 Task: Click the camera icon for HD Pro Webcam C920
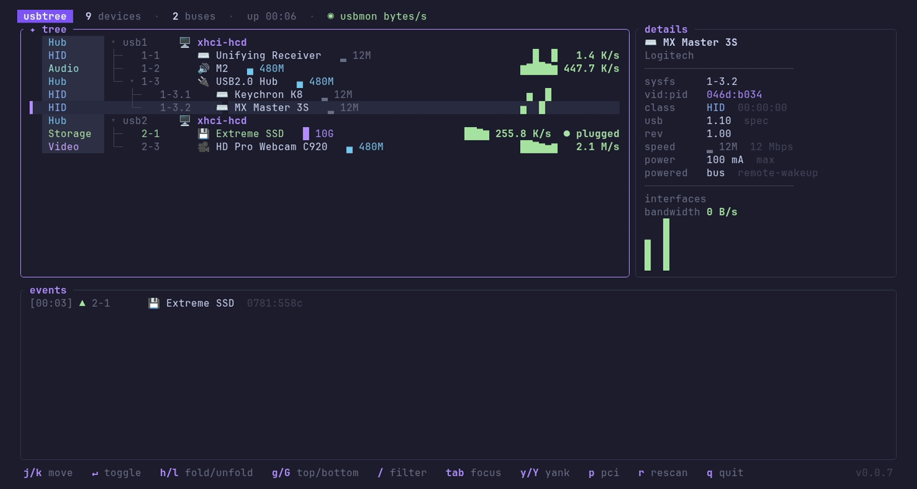click(204, 147)
